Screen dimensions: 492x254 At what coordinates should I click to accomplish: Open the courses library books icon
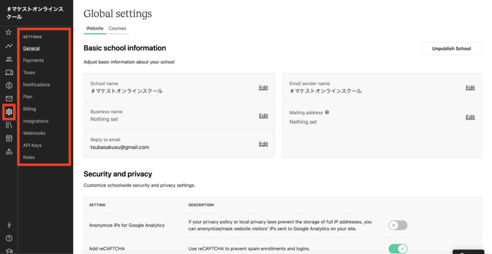[9, 125]
